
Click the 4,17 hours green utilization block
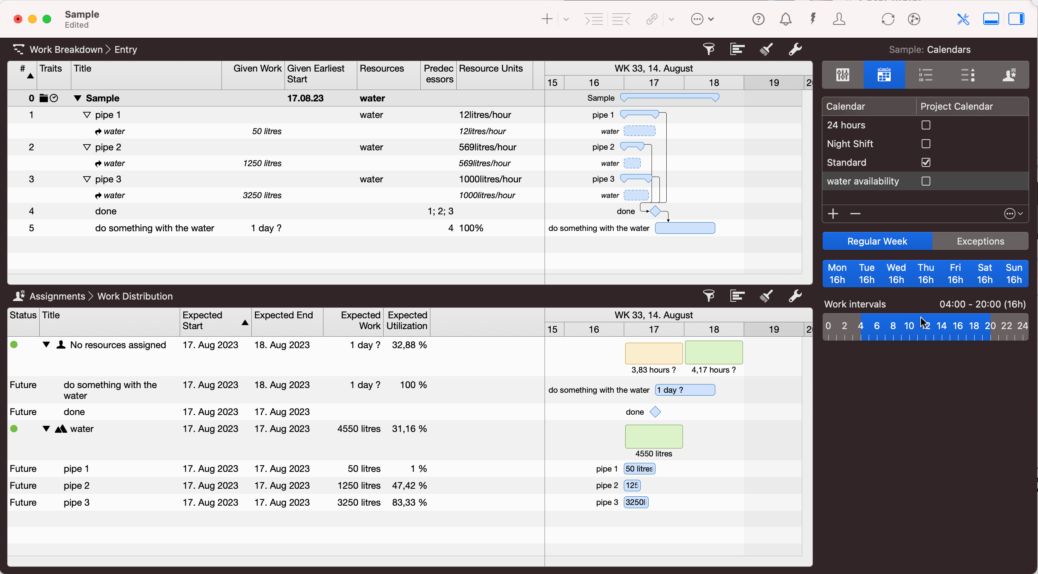point(713,352)
